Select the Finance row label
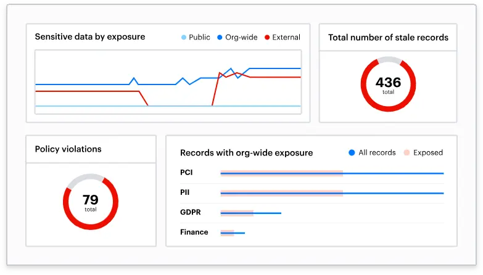 pyautogui.click(x=194, y=232)
